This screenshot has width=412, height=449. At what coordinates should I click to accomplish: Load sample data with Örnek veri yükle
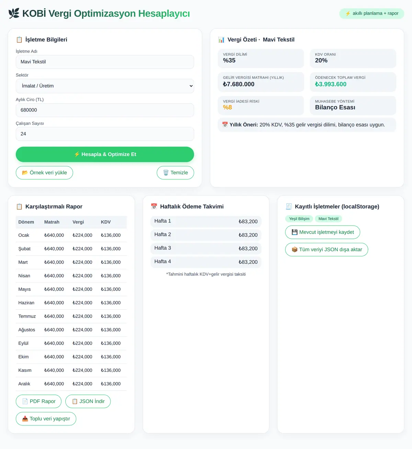pos(44,173)
